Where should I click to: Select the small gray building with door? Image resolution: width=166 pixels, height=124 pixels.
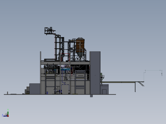(x=104, y=89)
